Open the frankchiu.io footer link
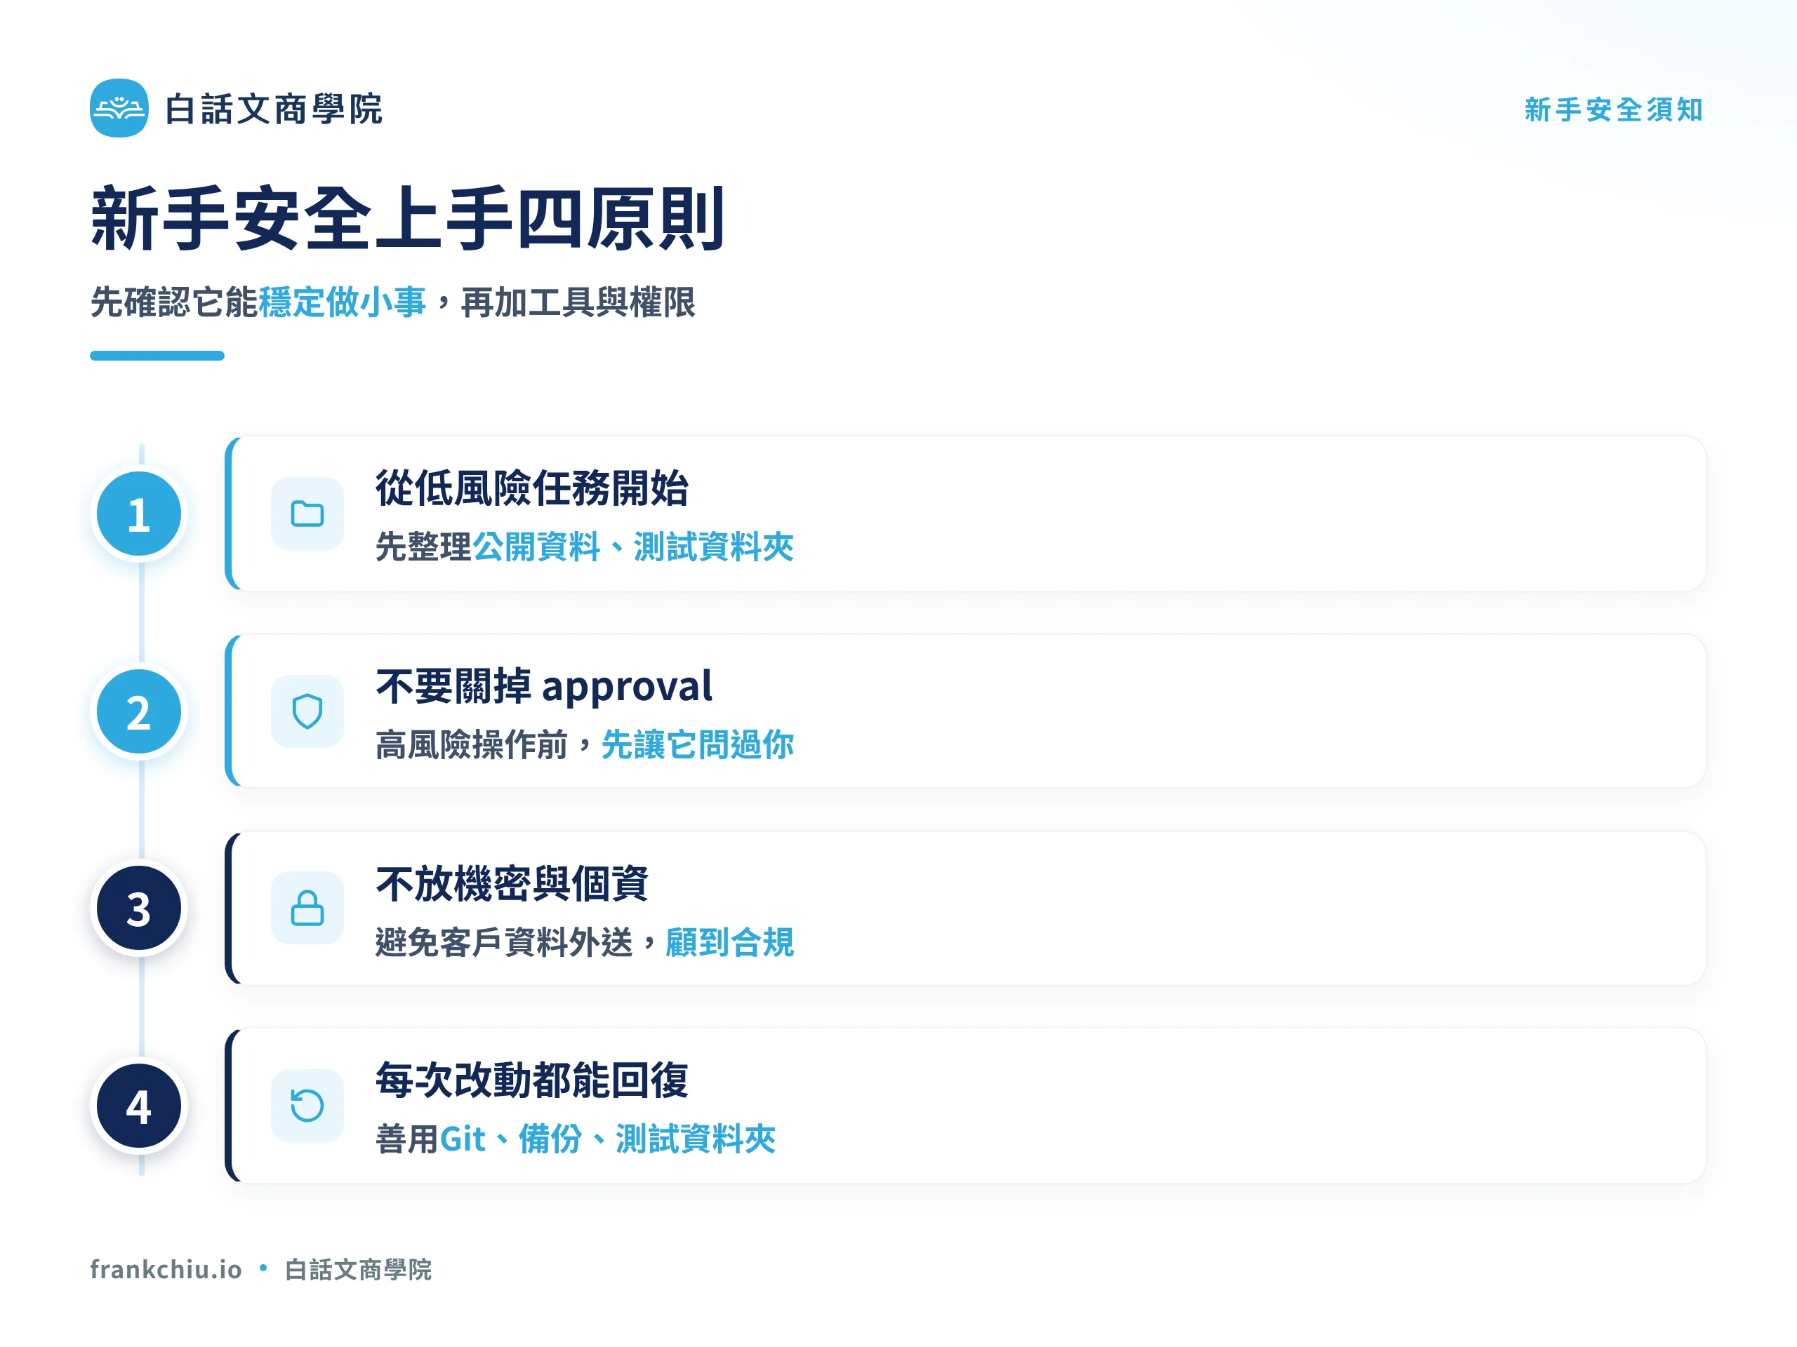The image size is (1797, 1347). click(166, 1269)
